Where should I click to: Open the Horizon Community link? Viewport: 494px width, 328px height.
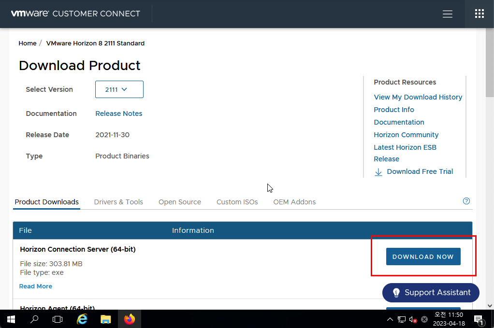[x=406, y=135]
